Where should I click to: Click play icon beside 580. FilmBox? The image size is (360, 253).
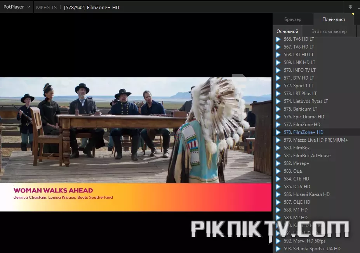pos(278,148)
